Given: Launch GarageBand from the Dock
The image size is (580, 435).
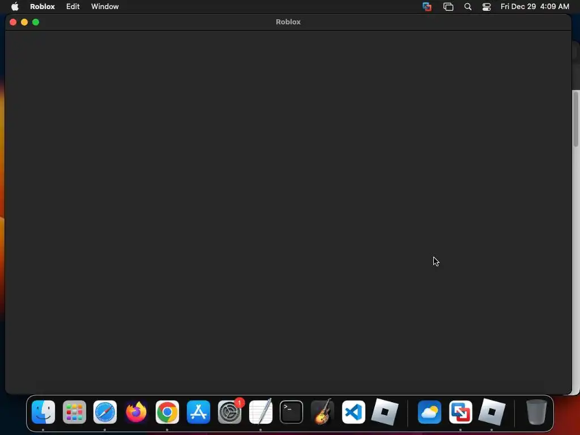Looking at the screenshot, I should point(322,412).
